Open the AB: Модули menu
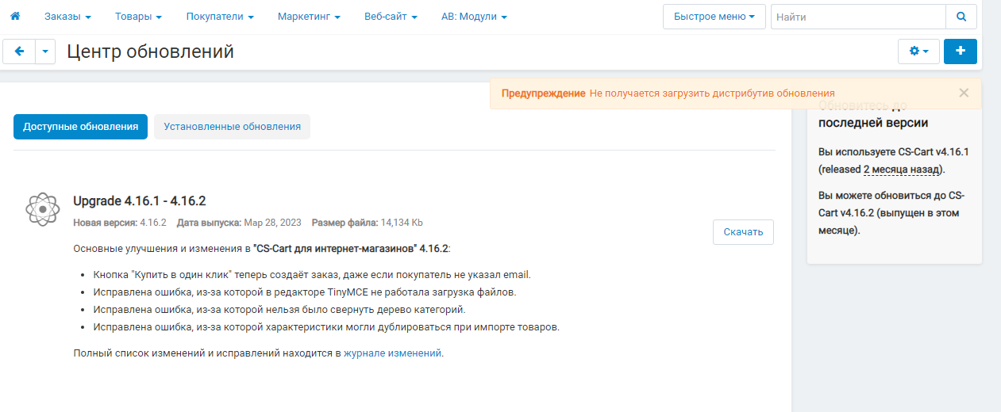Viewport: 1001px width, 412px height. (x=474, y=17)
